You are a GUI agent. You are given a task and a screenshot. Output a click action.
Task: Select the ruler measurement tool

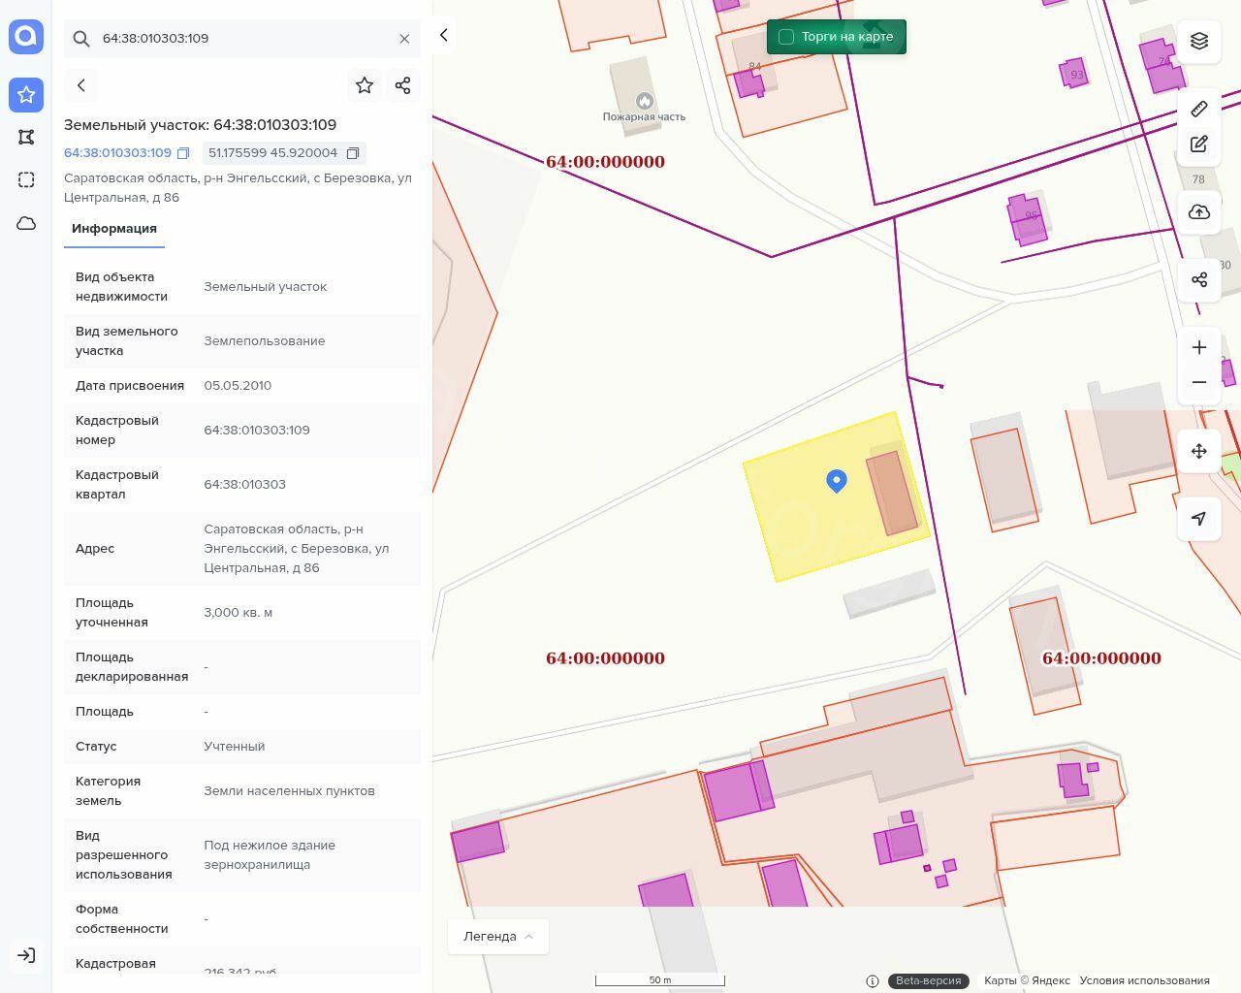pyautogui.click(x=1199, y=109)
